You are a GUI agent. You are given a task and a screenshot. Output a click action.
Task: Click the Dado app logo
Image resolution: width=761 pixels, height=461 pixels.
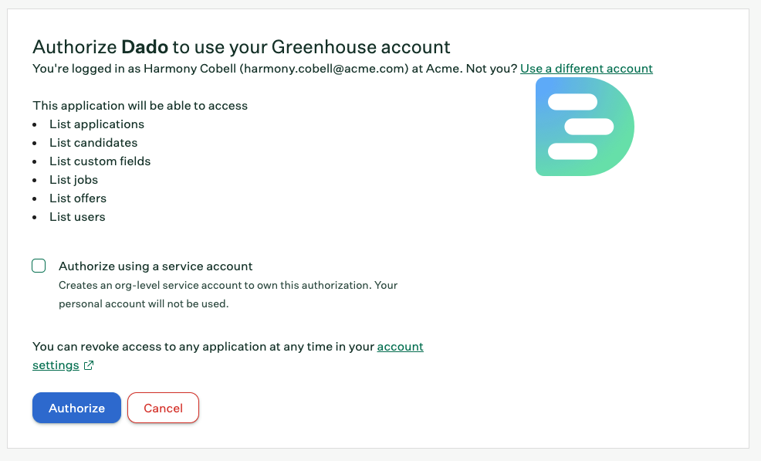(585, 127)
